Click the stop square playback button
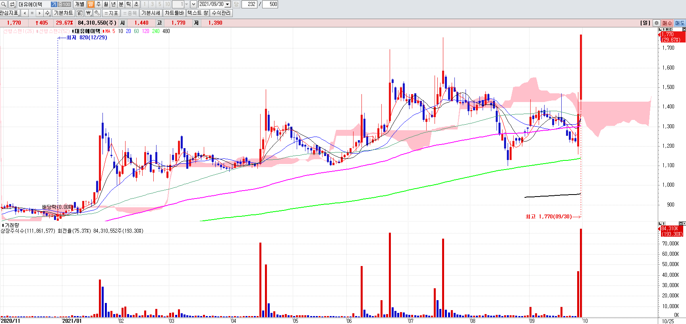 point(32,13)
